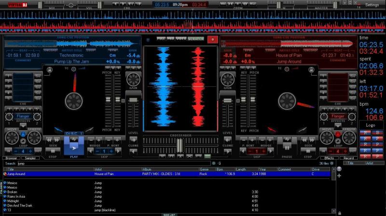
Task: Click first Go button on left cue list
Action: coord(38,76)
